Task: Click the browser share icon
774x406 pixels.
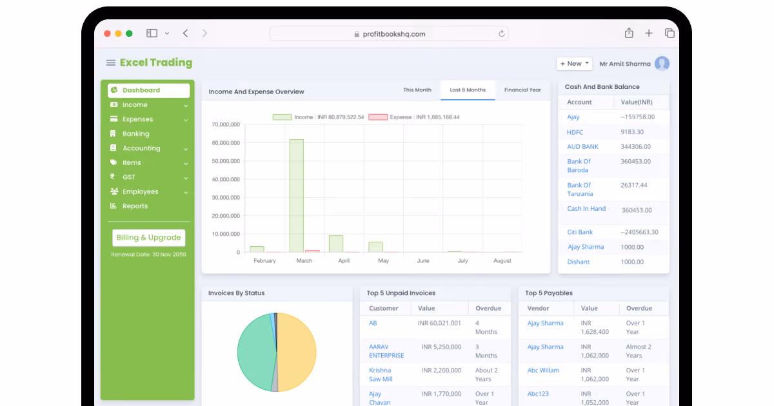Action: click(x=629, y=33)
